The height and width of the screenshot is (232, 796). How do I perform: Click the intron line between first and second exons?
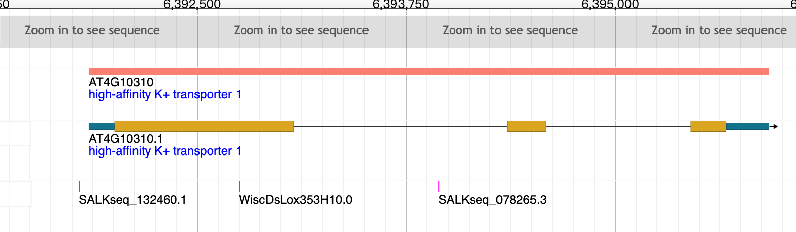400,126
